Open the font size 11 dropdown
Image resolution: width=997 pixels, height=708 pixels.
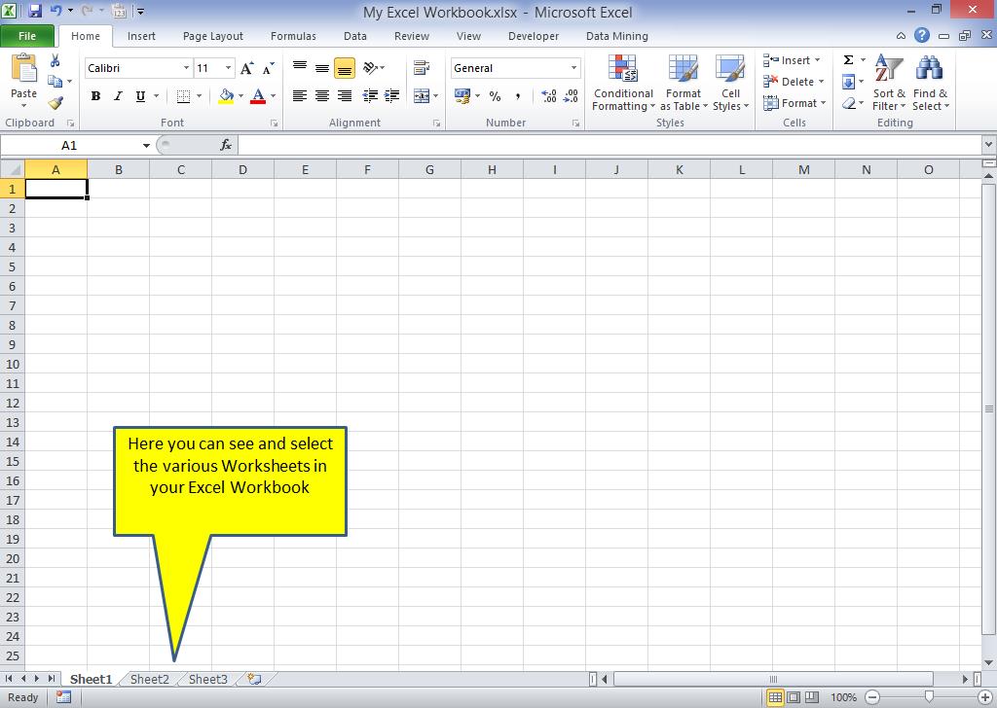[x=228, y=68]
